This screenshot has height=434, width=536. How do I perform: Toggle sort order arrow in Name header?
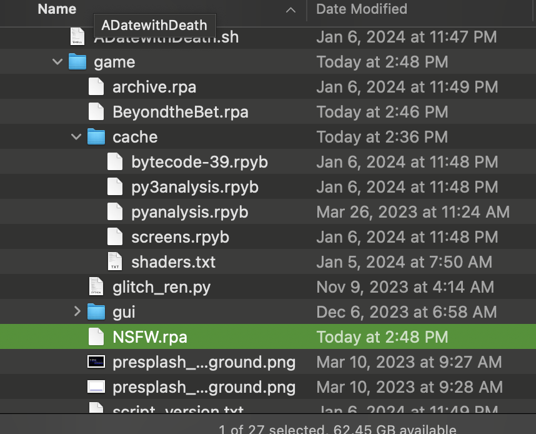290,10
